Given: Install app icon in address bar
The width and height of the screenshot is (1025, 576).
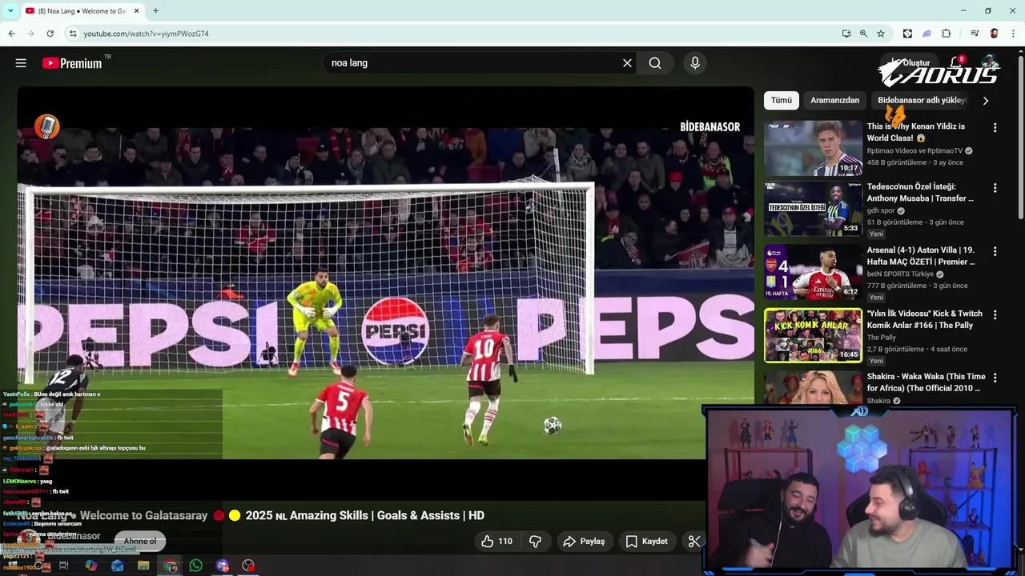Looking at the screenshot, I should [846, 34].
